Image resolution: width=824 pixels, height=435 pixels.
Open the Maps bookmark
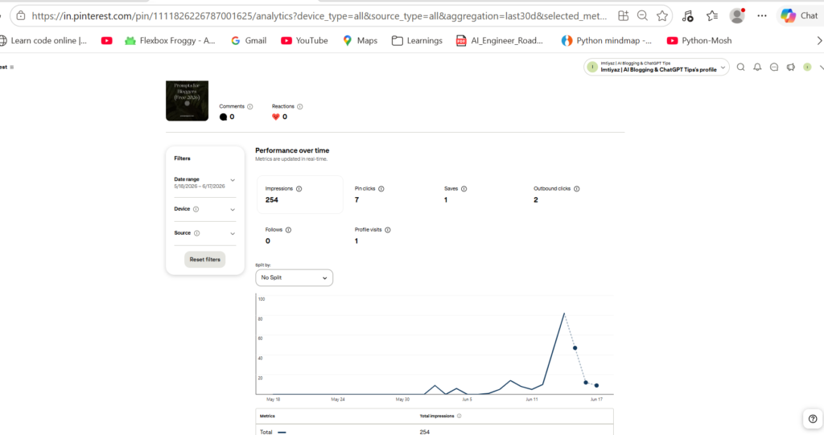coord(360,40)
